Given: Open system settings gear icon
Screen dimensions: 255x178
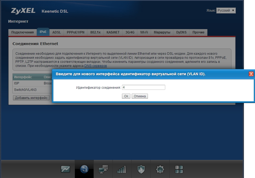Looking at the screenshot, I should click(160, 169).
